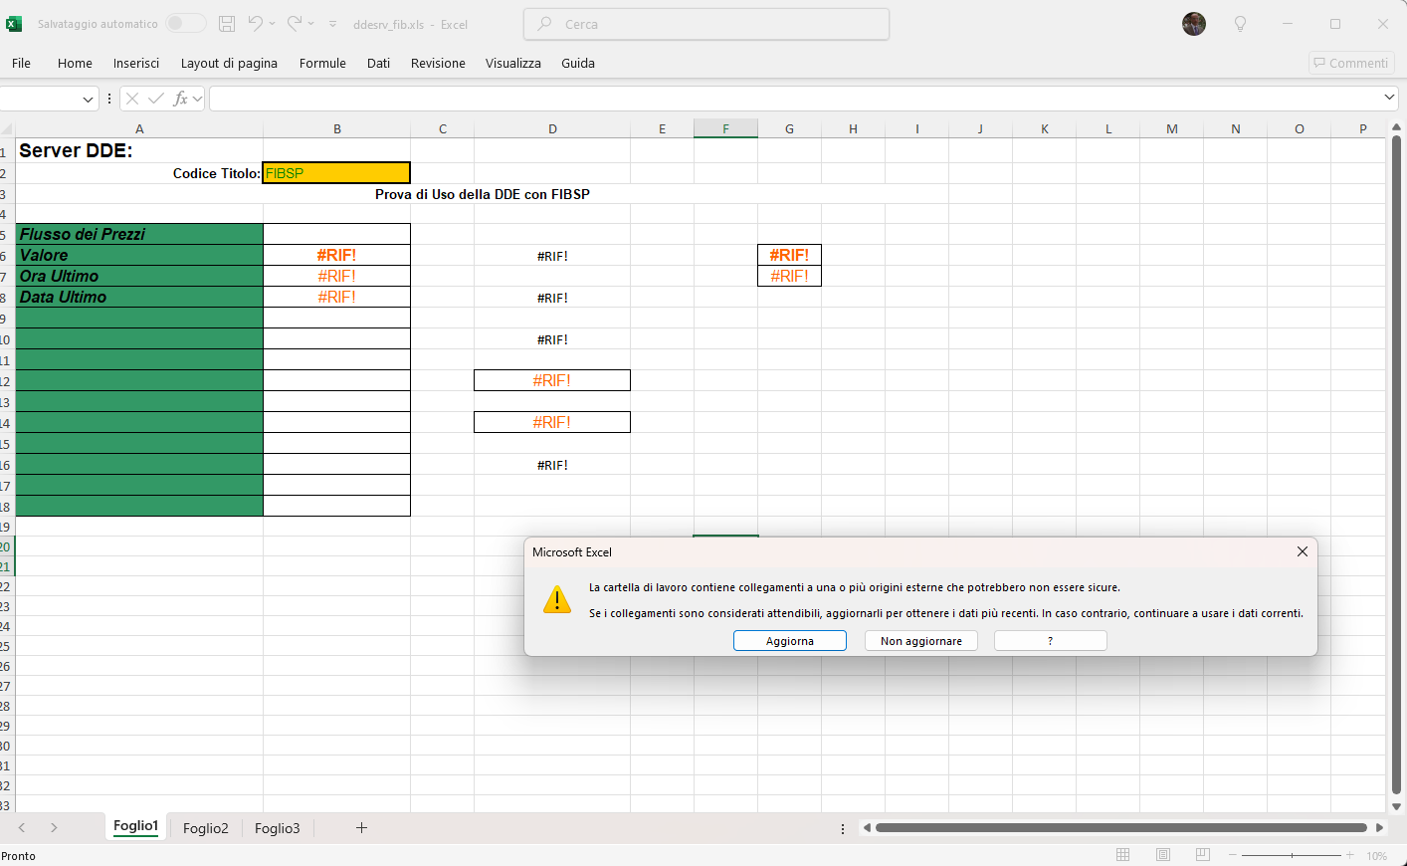Open the Home ribbon tab
The height and width of the screenshot is (866, 1407).
tap(75, 63)
